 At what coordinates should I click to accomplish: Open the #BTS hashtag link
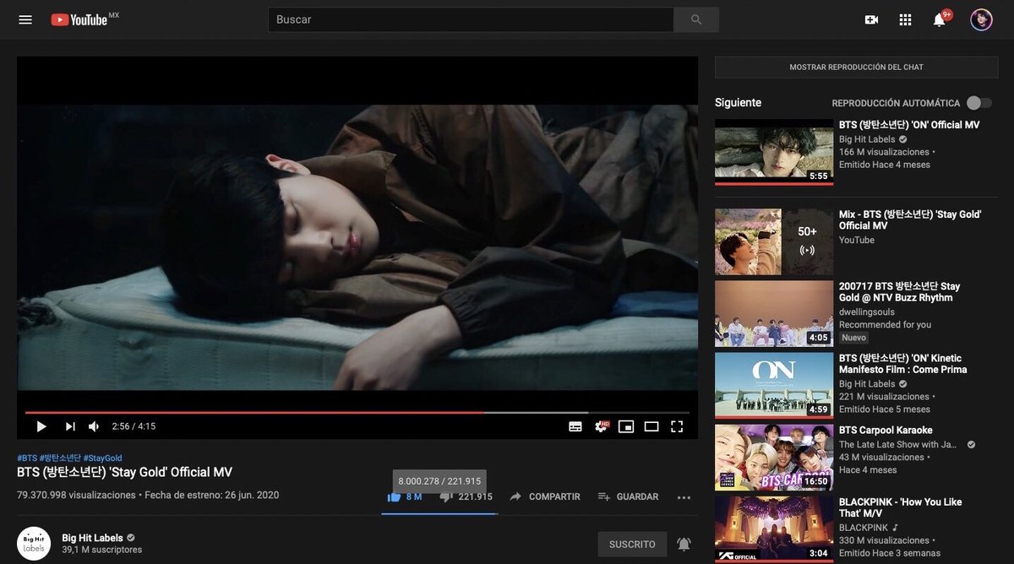pos(27,458)
